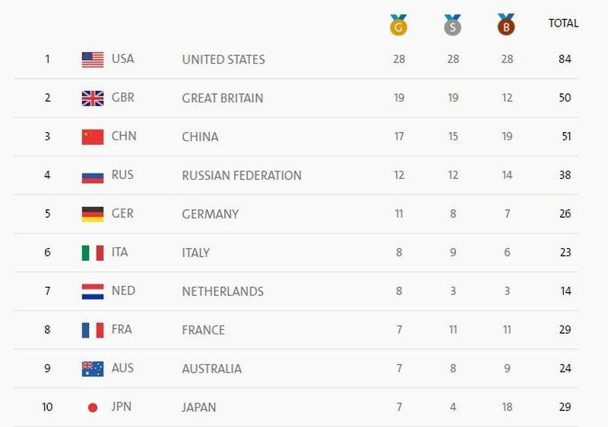Screen dimensions: 608x427
Task: Open the GREAT BRITAIN country link
Action: coord(223,98)
